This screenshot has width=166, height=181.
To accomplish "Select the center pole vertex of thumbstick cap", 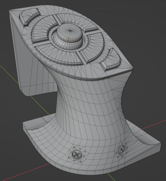I will 70,31.
